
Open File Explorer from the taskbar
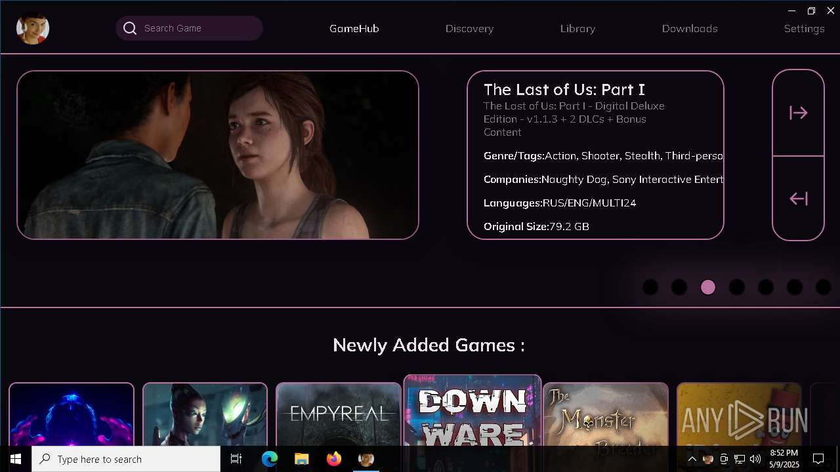point(301,459)
